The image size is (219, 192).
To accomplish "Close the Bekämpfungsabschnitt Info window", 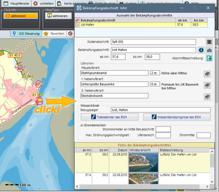I will pyautogui.click(x=208, y=8).
